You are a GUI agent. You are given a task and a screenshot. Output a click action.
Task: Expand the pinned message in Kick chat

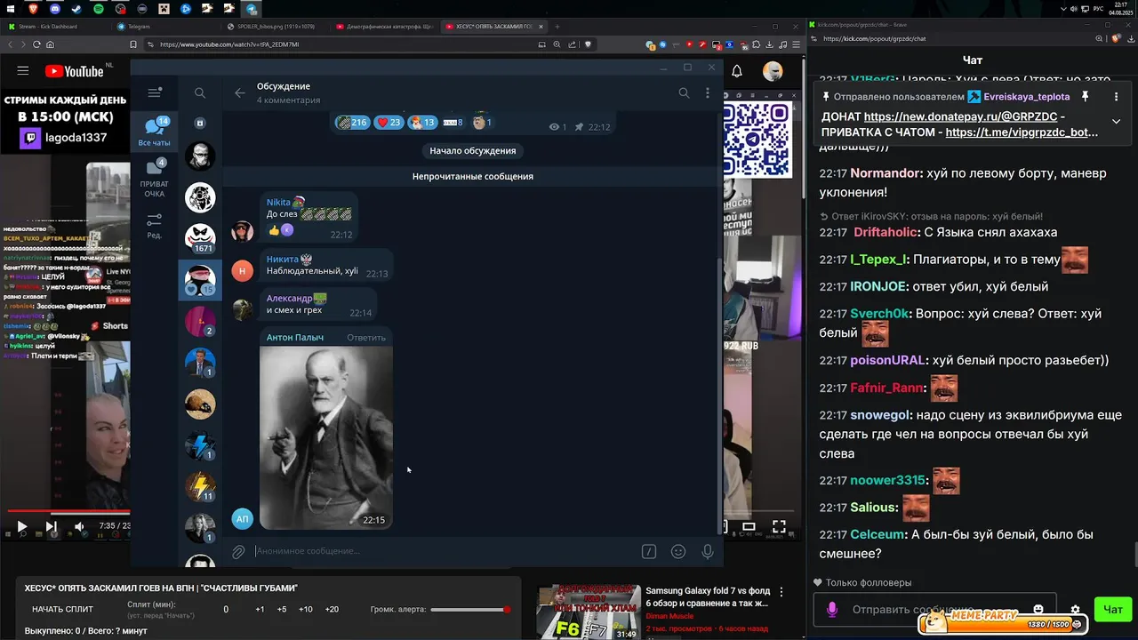click(x=1116, y=121)
